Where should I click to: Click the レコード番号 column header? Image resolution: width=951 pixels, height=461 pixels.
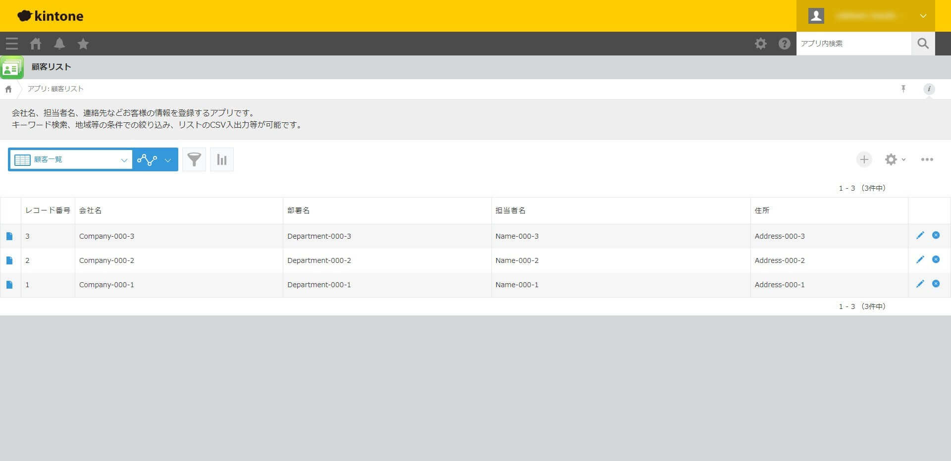(48, 210)
